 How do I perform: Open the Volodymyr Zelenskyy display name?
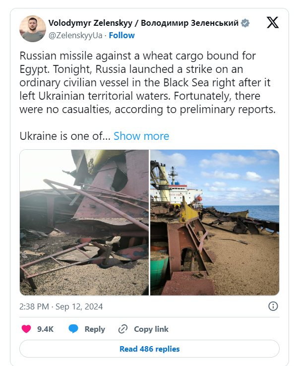point(143,23)
